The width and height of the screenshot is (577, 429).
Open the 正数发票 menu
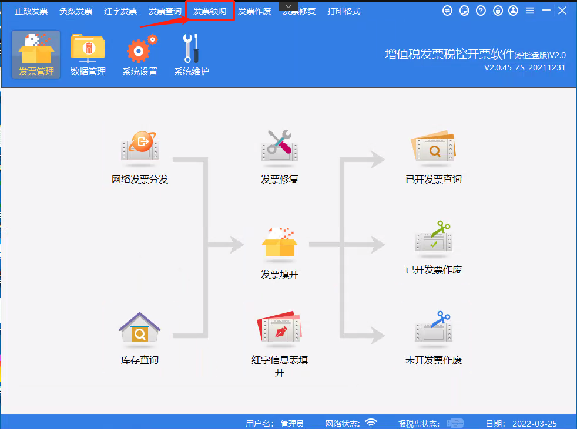pyautogui.click(x=31, y=11)
